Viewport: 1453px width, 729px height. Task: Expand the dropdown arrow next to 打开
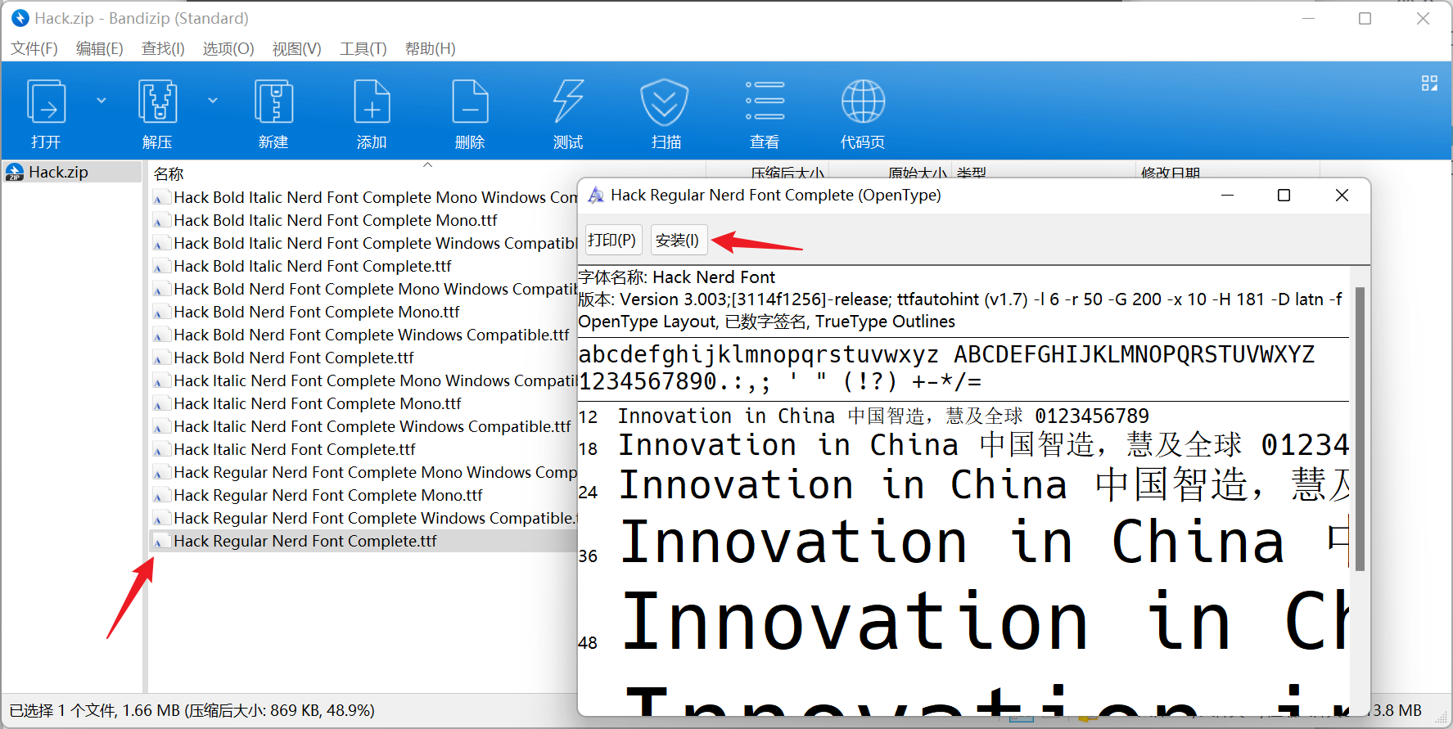102,101
